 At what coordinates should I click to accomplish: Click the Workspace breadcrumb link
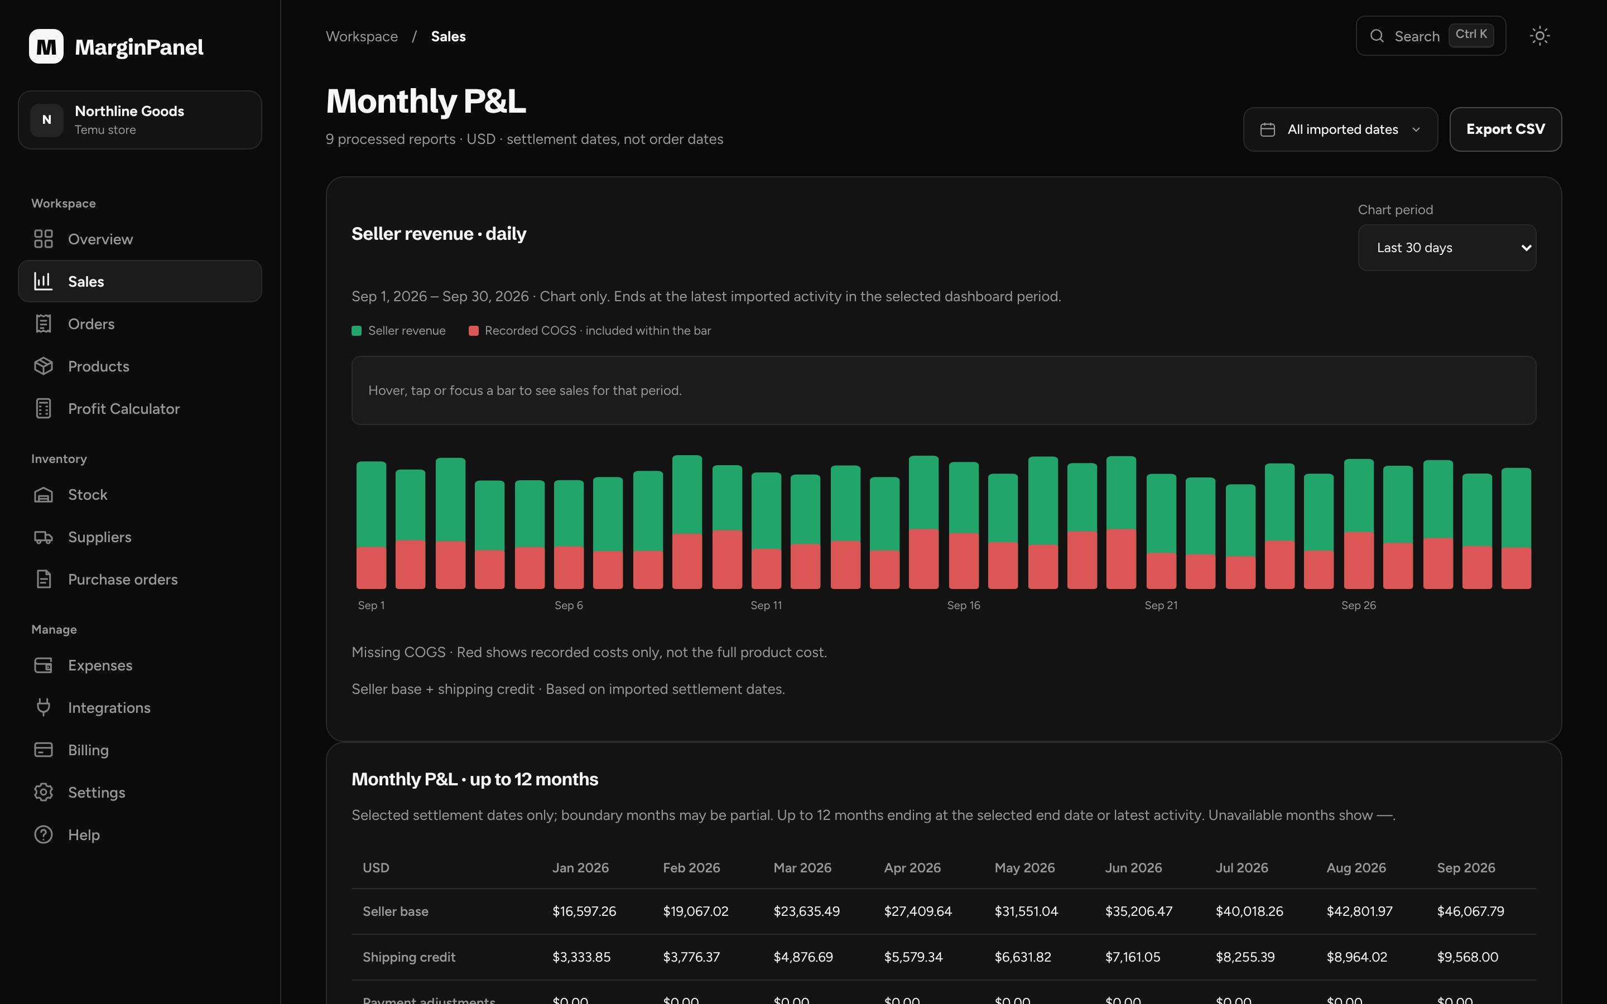click(x=362, y=36)
